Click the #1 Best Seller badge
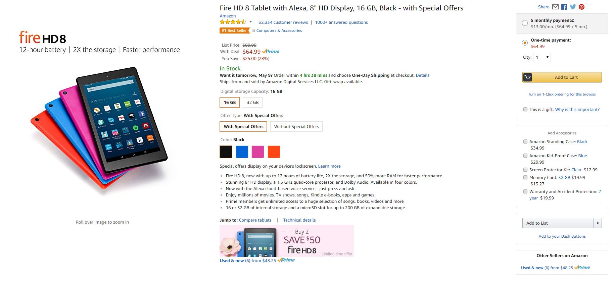 (x=234, y=31)
